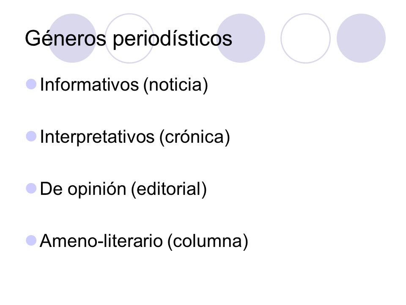Screen dimensions: 406x305
Task: Click the rightmost filled lavender circle
Action: 361,38
